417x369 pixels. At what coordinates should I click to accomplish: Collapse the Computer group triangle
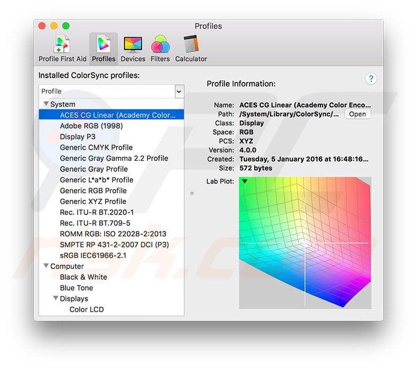point(46,265)
